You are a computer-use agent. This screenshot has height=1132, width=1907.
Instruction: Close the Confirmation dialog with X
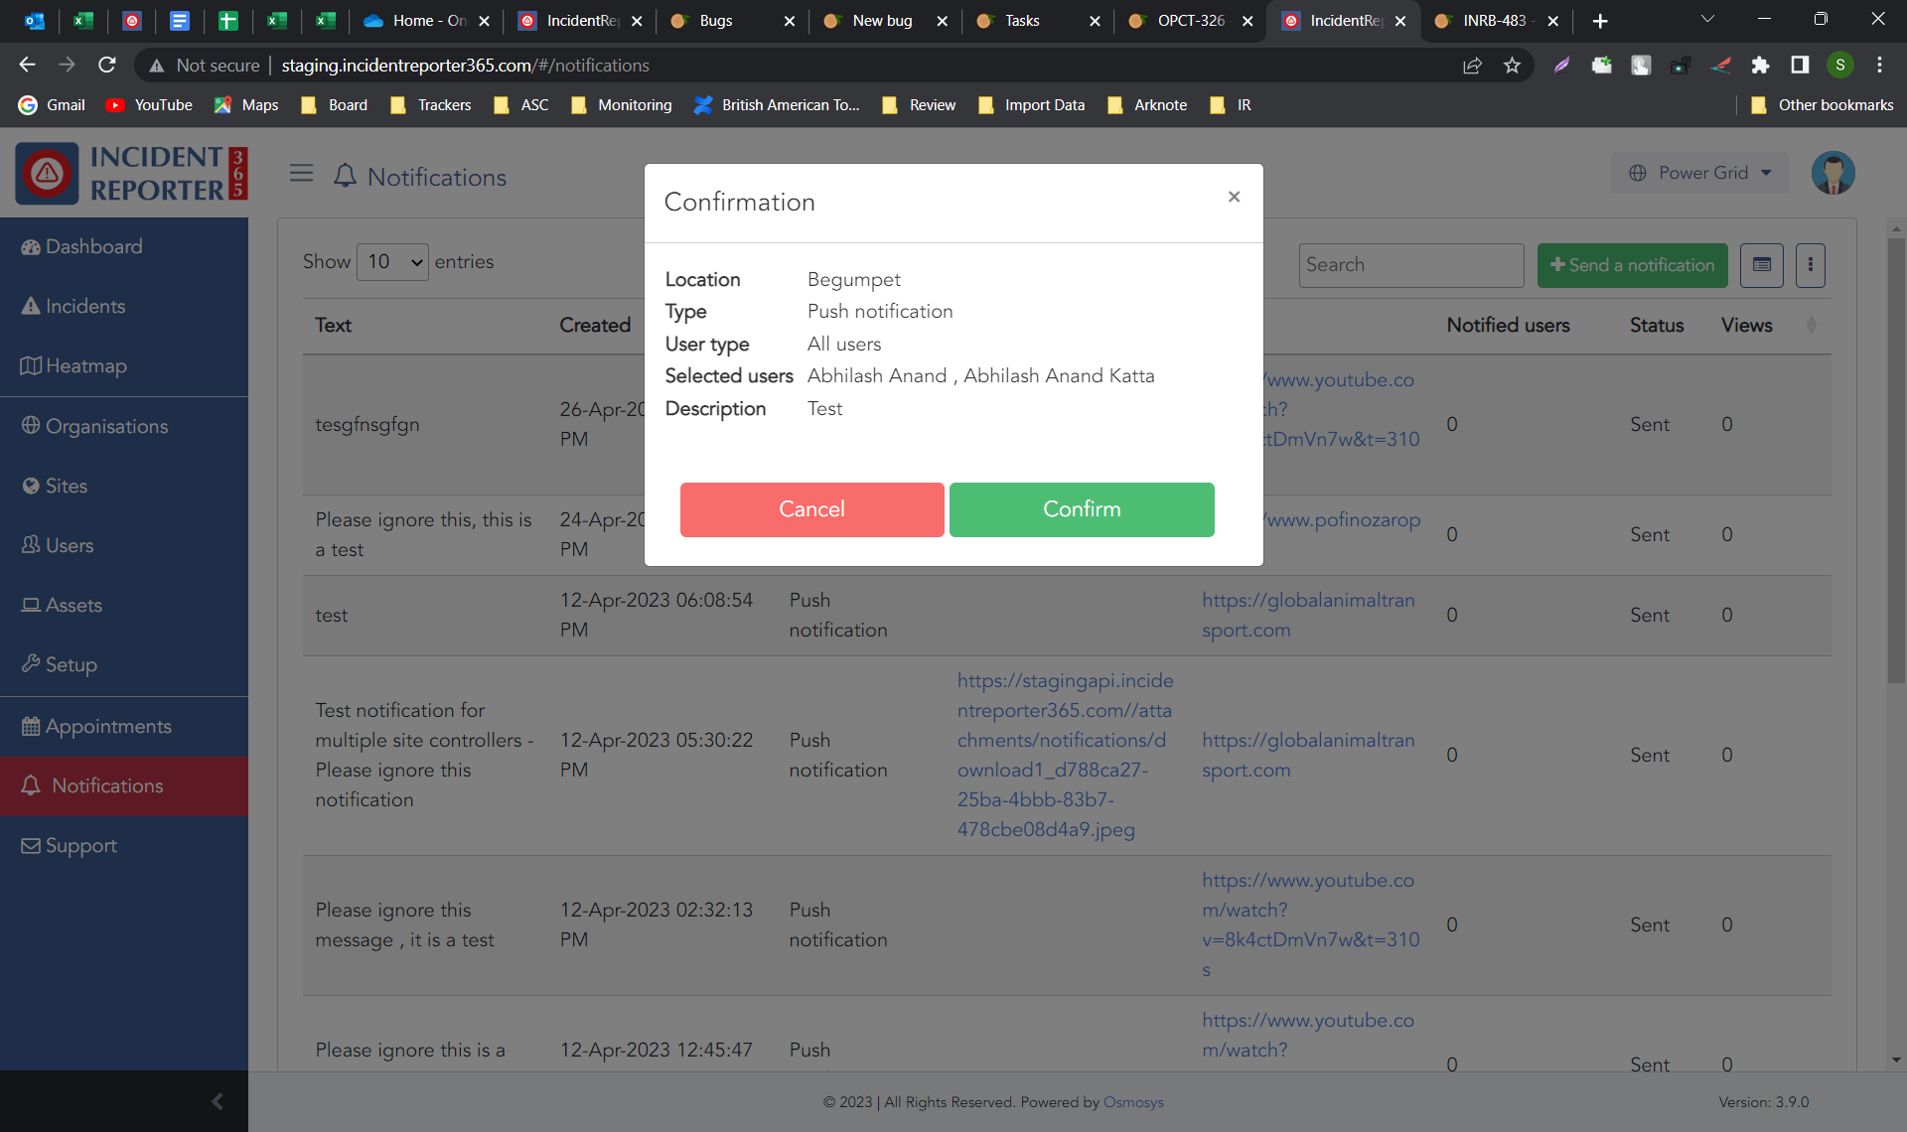[x=1234, y=197]
